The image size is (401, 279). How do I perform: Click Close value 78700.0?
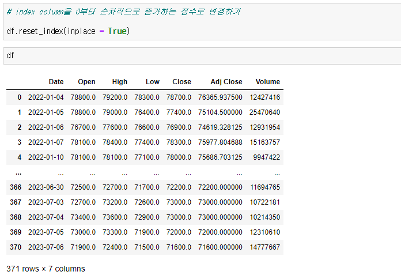coord(179,97)
